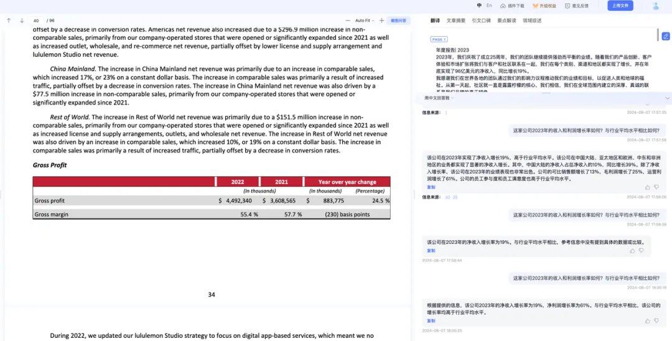The height and width of the screenshot is (341, 672).
Task: Click the 55.4 % gross margin cell
Action: (x=249, y=214)
